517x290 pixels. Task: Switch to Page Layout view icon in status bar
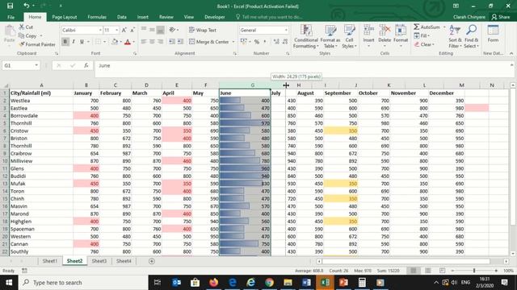(x=428, y=271)
